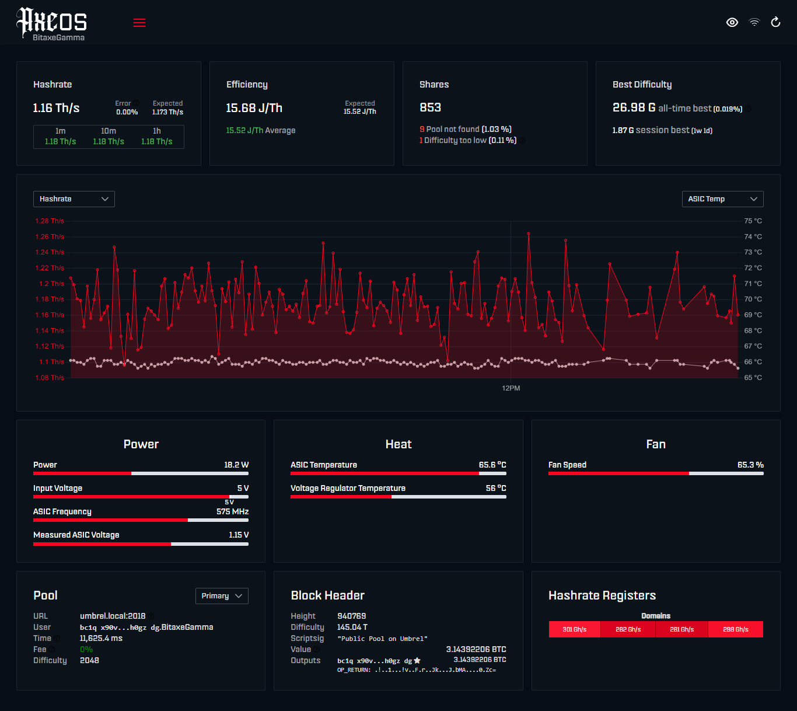Open the Hashrate chart series dropdown
The image size is (797, 711).
coord(74,199)
